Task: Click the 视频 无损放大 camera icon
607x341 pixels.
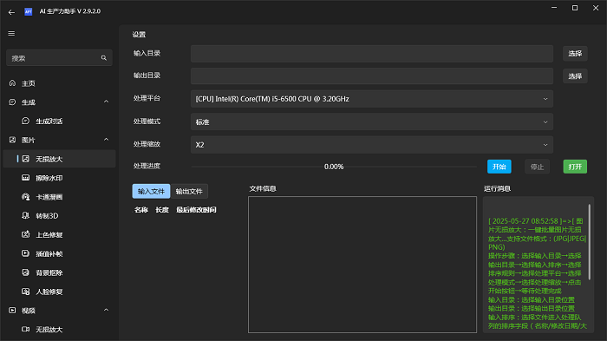Action: [x=25, y=329]
